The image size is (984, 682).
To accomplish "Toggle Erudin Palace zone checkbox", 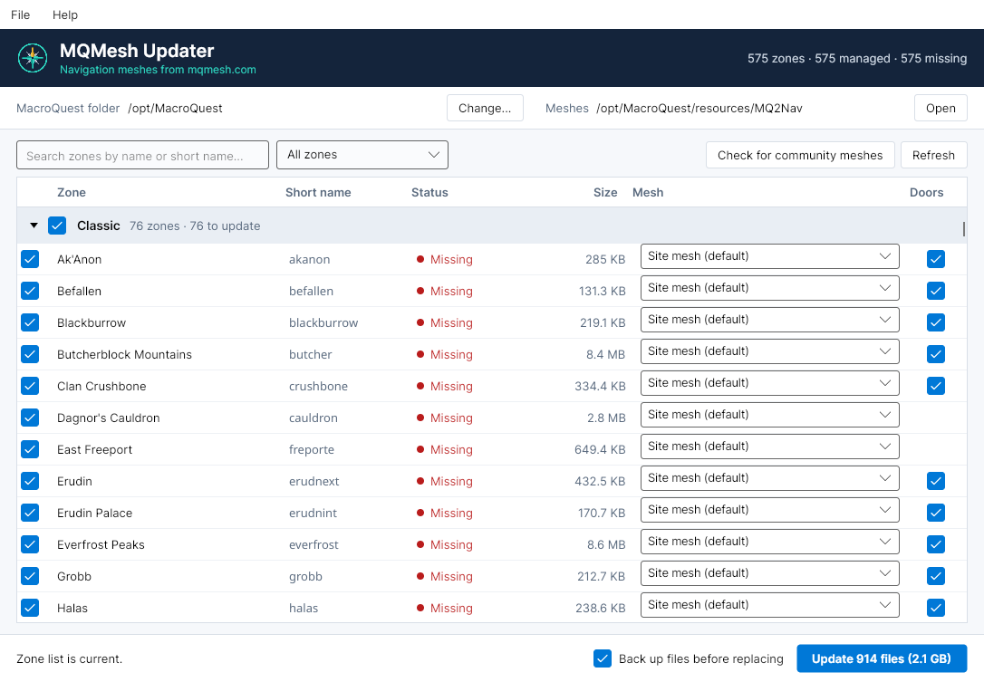I will [x=30, y=513].
